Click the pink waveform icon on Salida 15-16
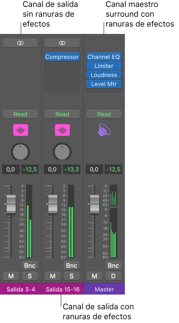179x323 pixels. click(x=63, y=130)
